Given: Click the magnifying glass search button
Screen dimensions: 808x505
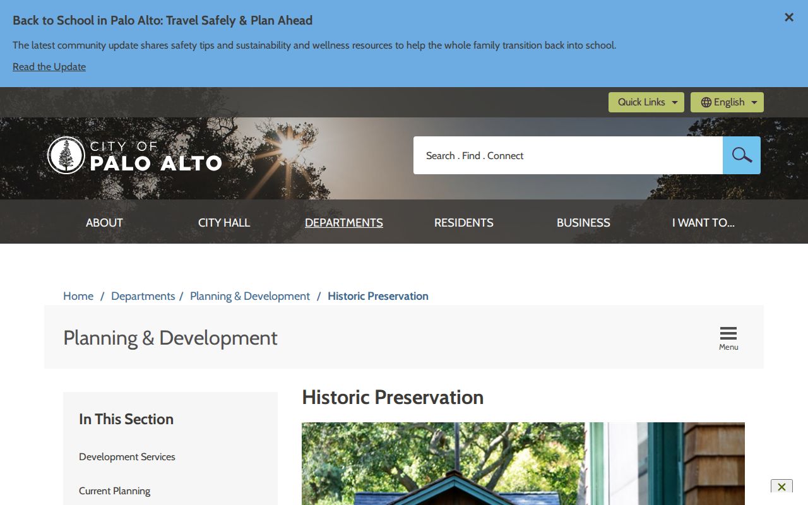Looking at the screenshot, I should [742, 155].
